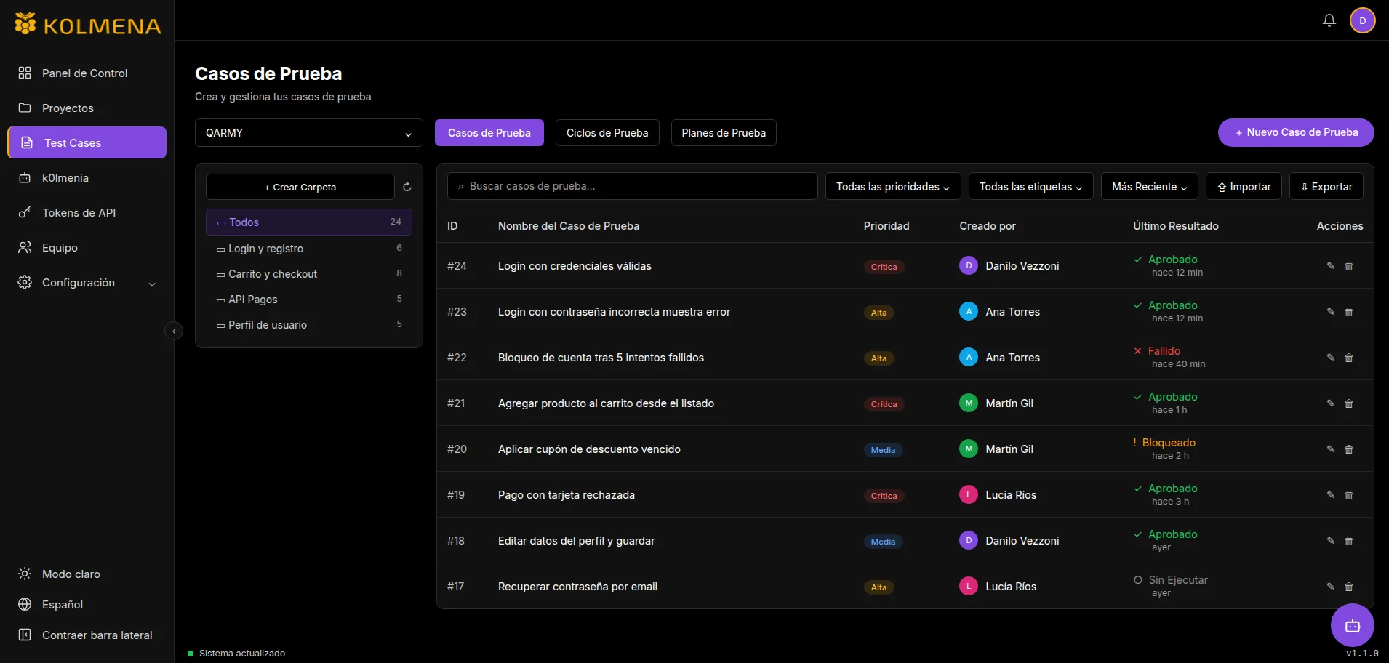Screen dimensions: 1389x663
Task: Focus the Buscar casos de prueba field
Action: point(633,186)
